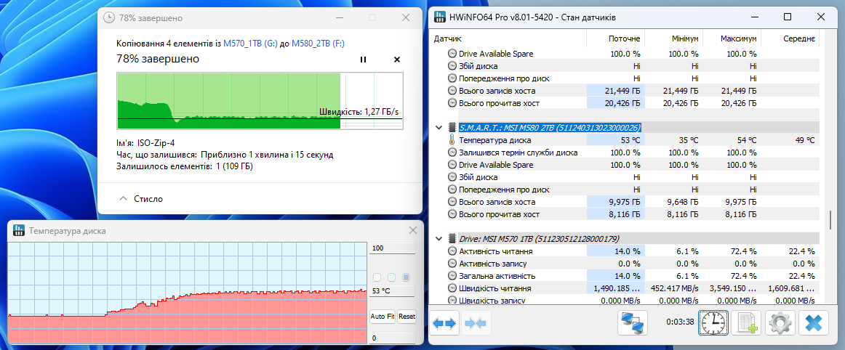845x350 pixels.
Task: Click the Датчик column header
Action: click(x=509, y=39)
